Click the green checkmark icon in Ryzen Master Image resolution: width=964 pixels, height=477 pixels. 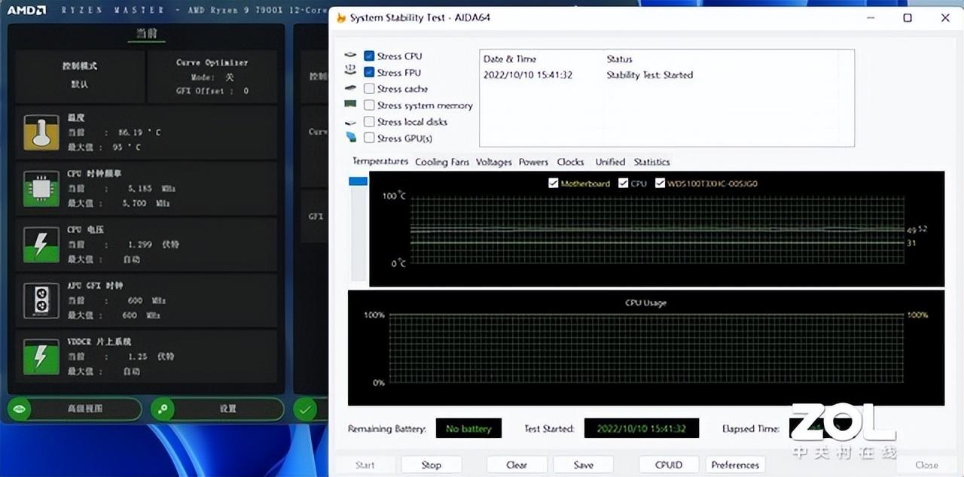(x=304, y=409)
